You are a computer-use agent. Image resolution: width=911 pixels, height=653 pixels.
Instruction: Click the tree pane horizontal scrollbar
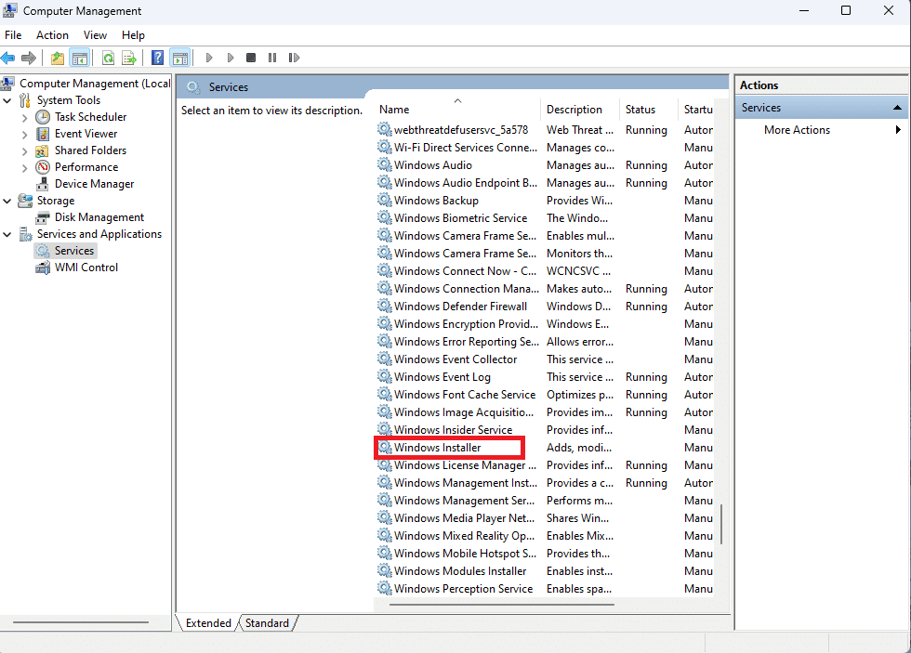pos(81,622)
